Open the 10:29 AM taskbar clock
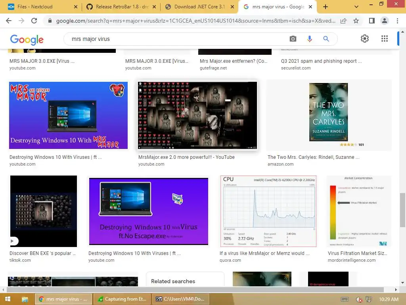This screenshot has width=406, height=305. [x=389, y=299]
